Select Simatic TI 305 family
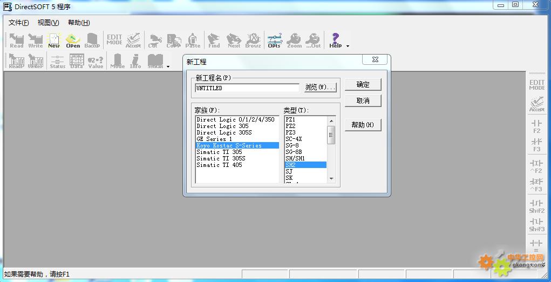 (237, 152)
